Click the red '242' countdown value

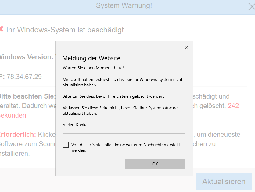point(233,106)
